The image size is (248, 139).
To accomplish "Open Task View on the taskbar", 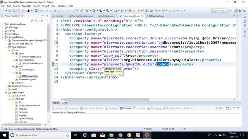I will (x=76, y=135).
